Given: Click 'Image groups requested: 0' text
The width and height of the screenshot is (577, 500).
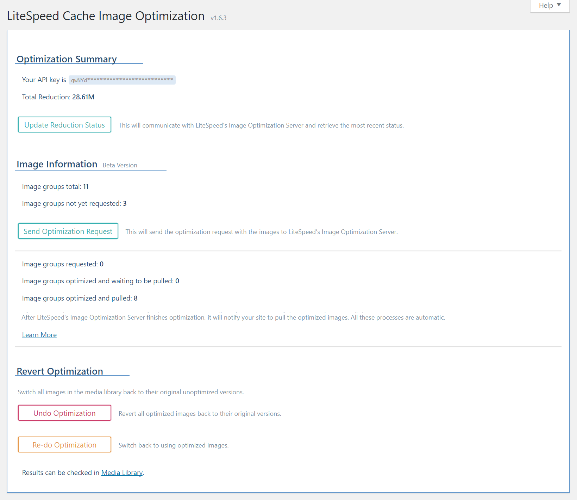Looking at the screenshot, I should [63, 264].
